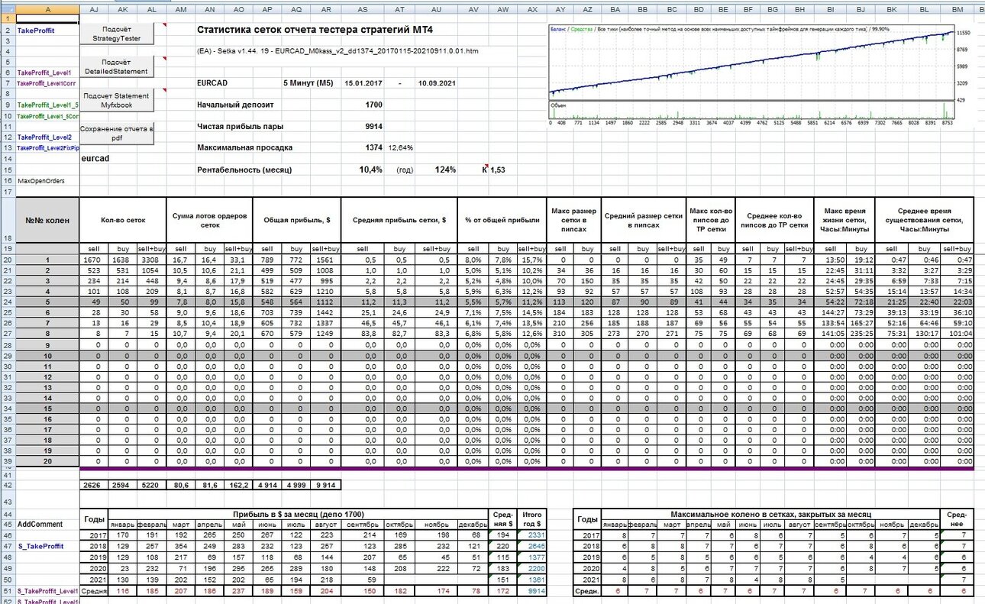
Task: Click the Средн. row label in the max колено table
Action: coord(588,590)
